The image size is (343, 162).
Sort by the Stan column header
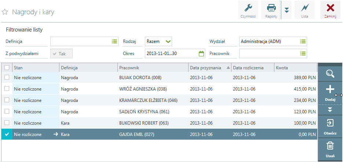coord(36,68)
